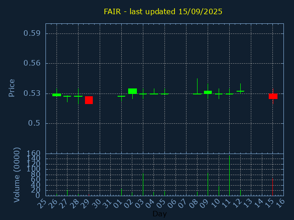
Task: Select the 0.59 price axis label
Action: (32, 33)
